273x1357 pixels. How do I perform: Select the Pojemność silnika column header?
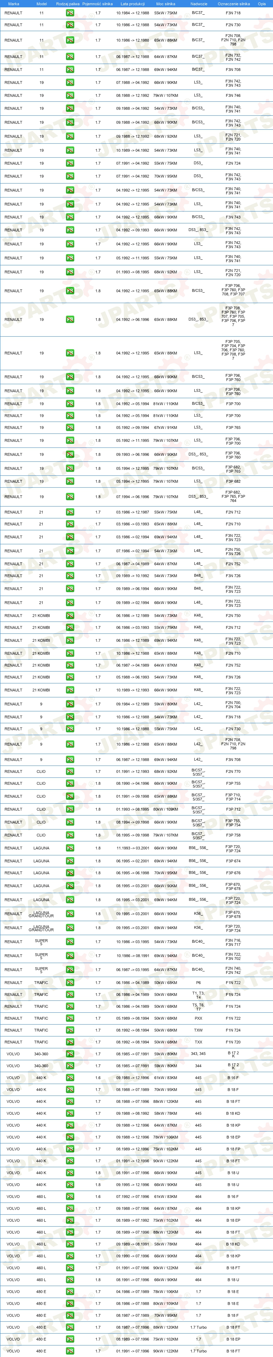pyautogui.click(x=97, y=4)
